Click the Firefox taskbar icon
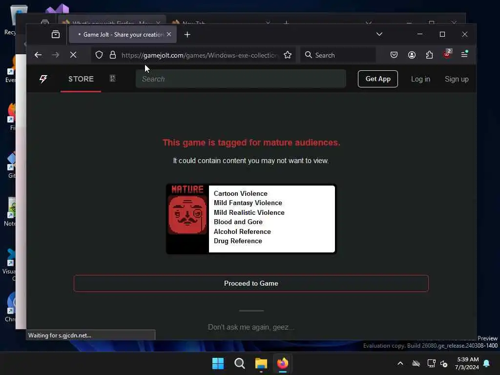 click(283, 363)
